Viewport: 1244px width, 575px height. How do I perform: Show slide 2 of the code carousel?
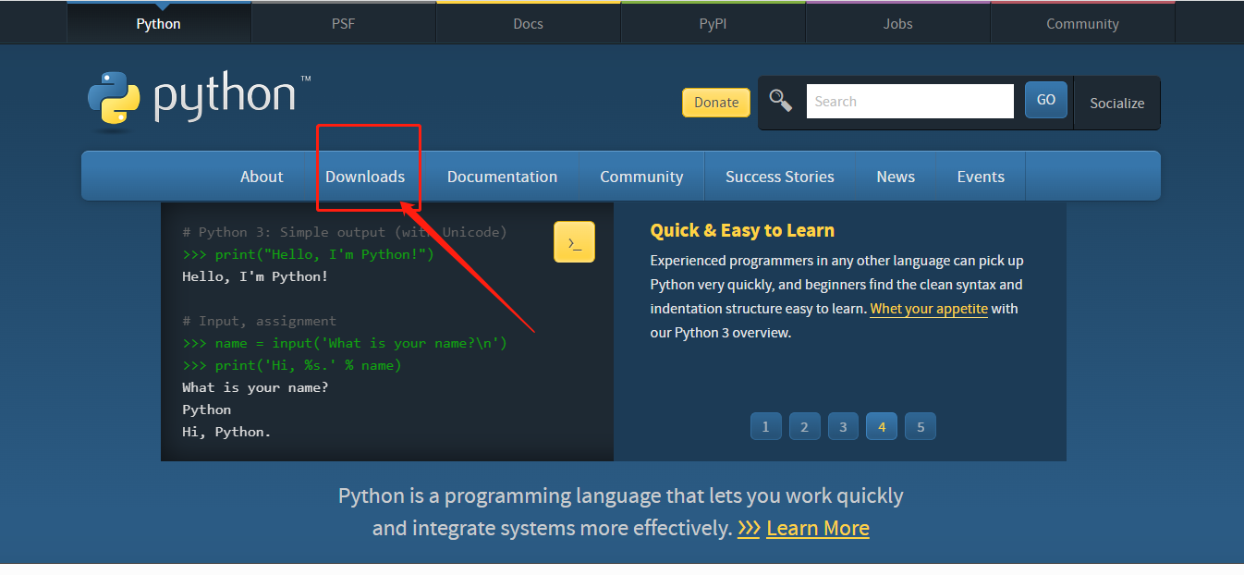(x=804, y=426)
